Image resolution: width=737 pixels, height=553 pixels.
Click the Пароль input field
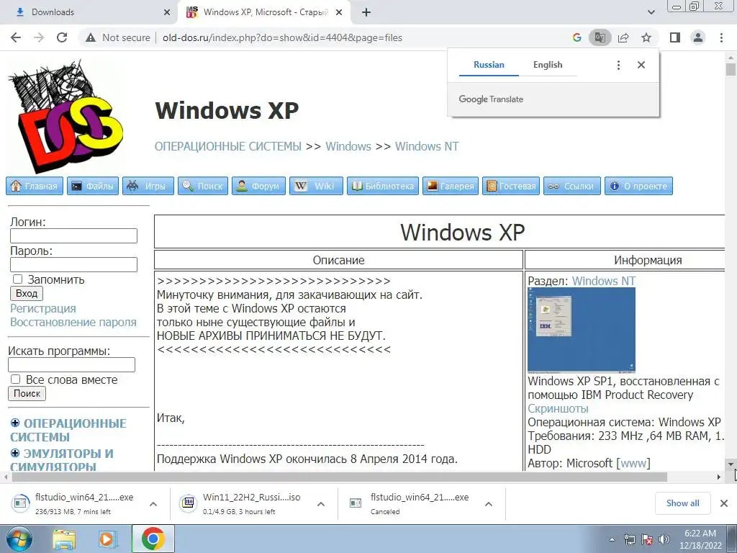74,264
